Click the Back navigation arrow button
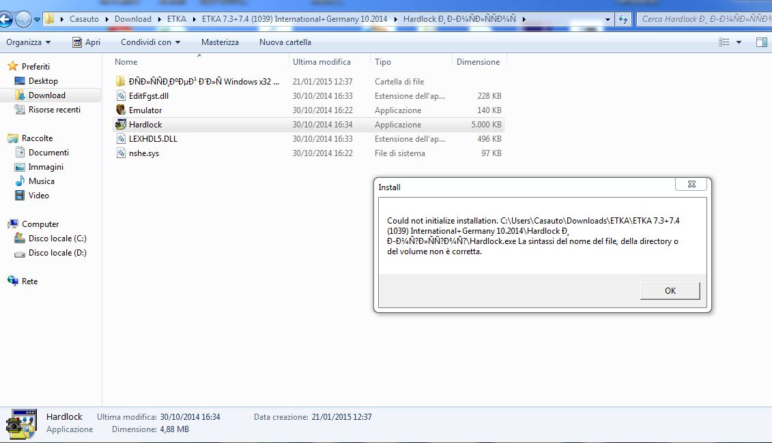This screenshot has height=443, width=772. [5, 19]
